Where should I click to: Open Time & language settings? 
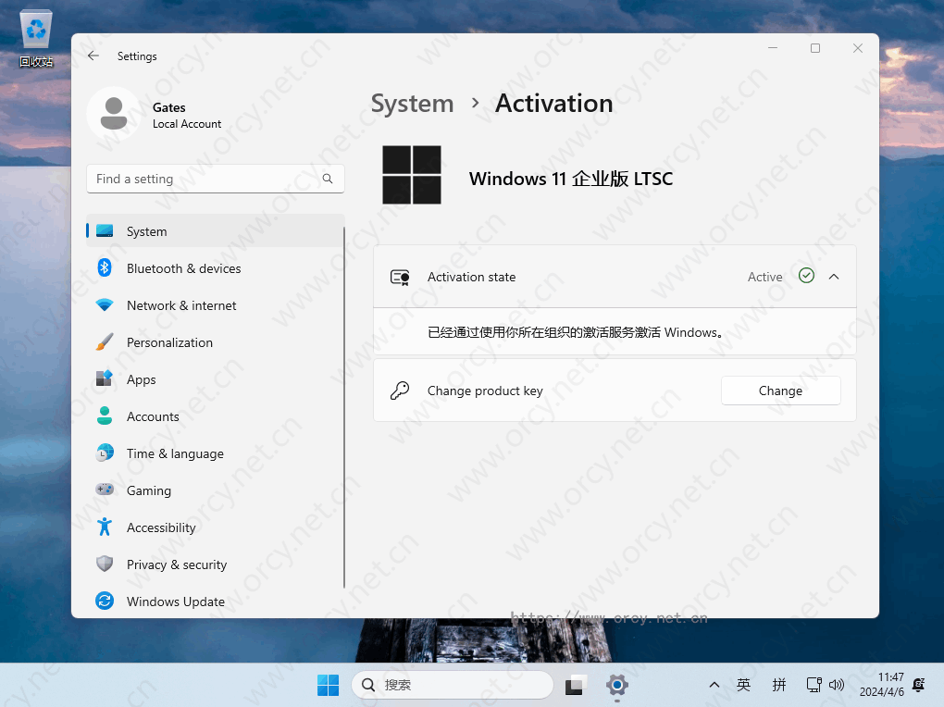point(216,453)
